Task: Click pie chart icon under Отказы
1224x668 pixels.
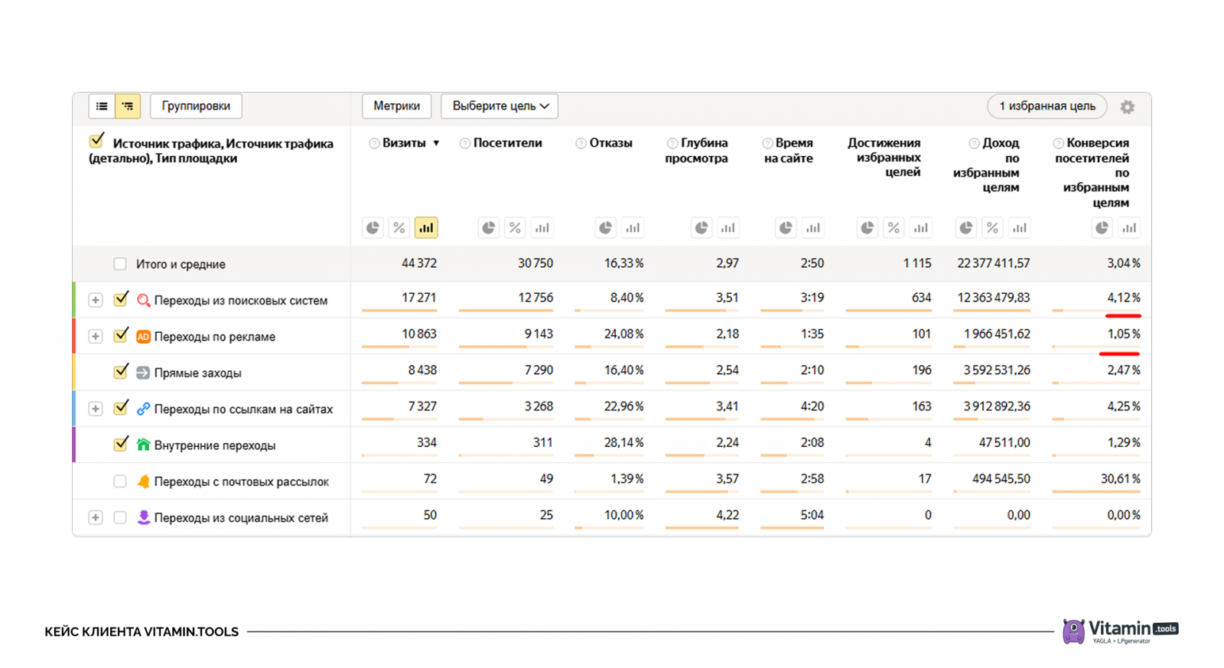Action: coord(605,228)
